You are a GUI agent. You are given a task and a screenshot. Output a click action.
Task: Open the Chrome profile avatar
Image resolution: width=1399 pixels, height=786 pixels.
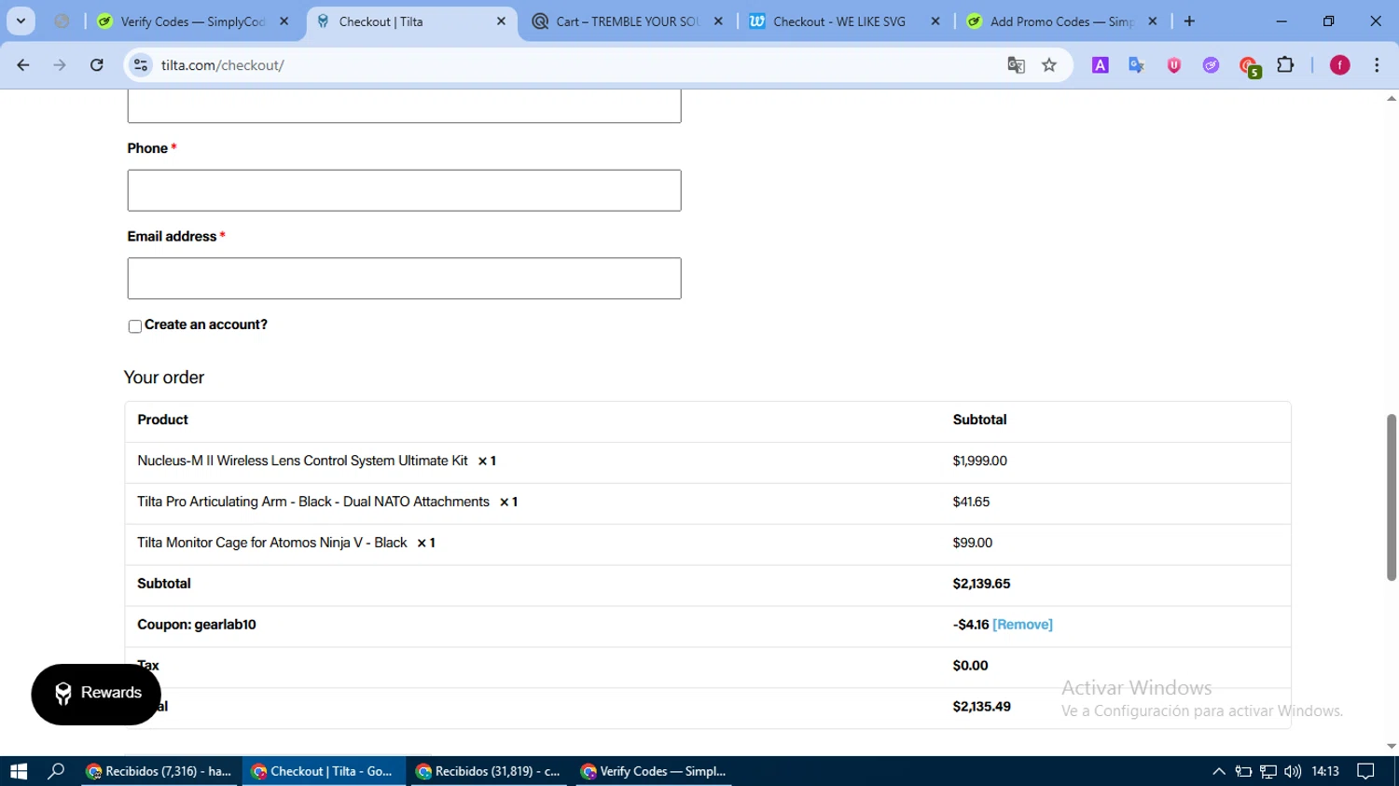[x=1340, y=64]
